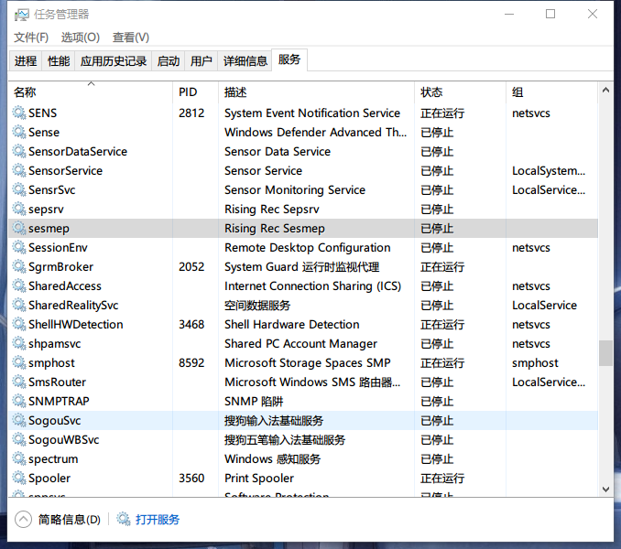This screenshot has width=621, height=549.
Task: Open the 文件(F) menu
Action: (x=31, y=38)
